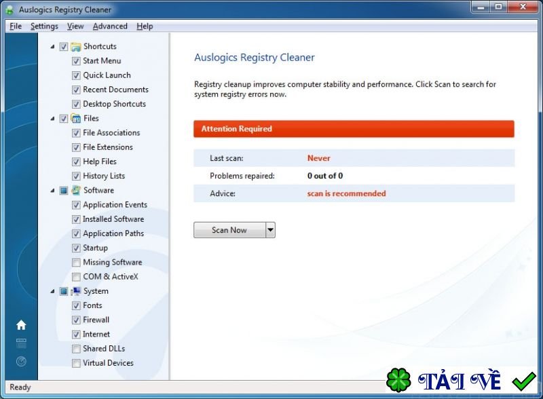The image size is (543, 399).
Task: Uncheck the Application Paths checkbox
Action: point(76,234)
